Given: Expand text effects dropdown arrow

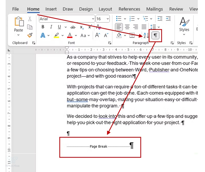Looking at the screenshot, I should click(x=48, y=35).
